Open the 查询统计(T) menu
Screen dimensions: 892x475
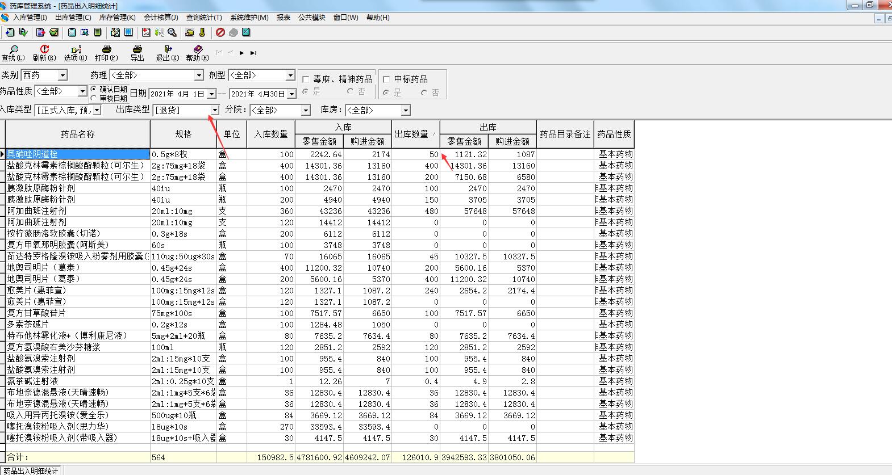(x=204, y=18)
